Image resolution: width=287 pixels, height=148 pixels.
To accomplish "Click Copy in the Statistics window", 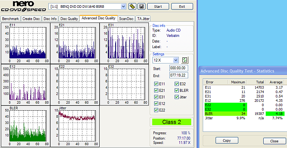I will click(x=227, y=141).
